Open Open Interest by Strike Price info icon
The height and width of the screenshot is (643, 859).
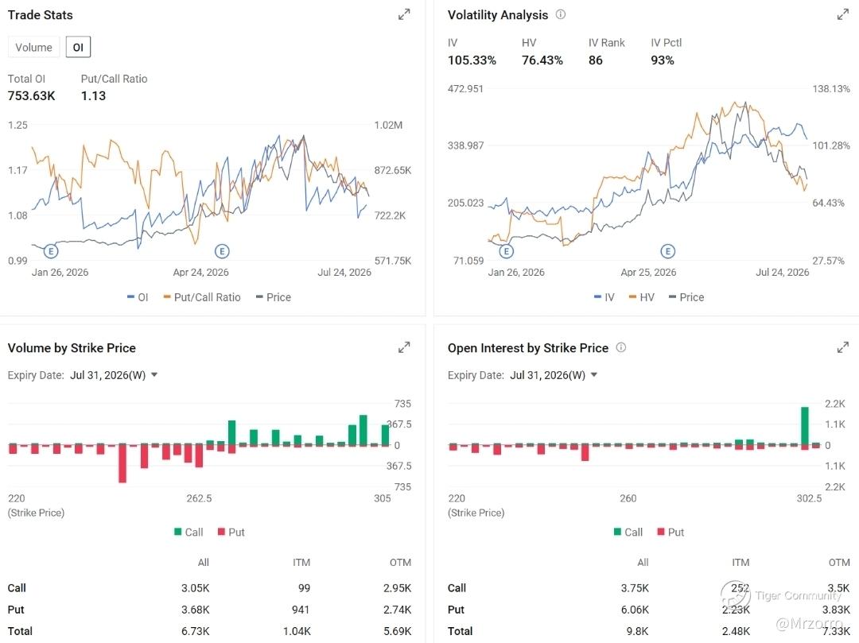click(x=620, y=347)
